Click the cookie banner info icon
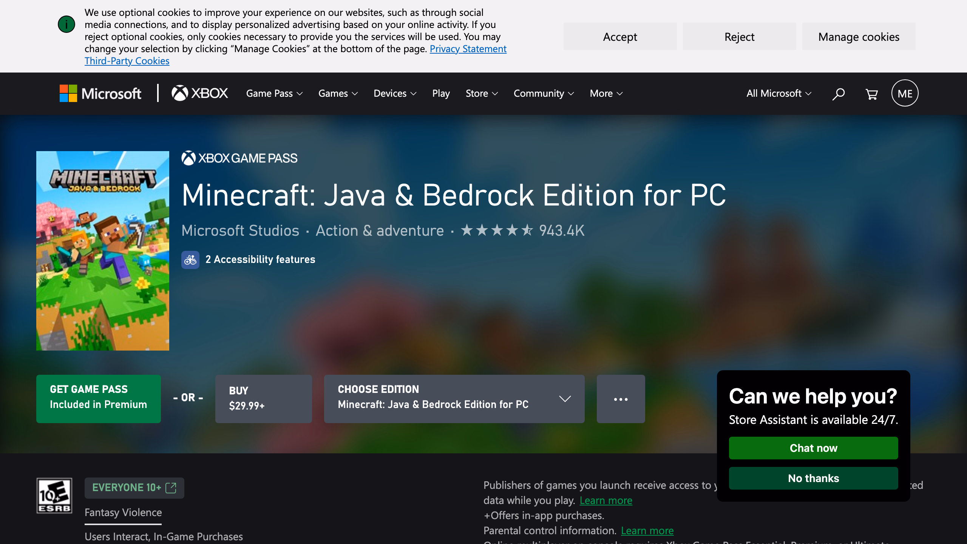Image resolution: width=967 pixels, height=544 pixels. pos(66,24)
